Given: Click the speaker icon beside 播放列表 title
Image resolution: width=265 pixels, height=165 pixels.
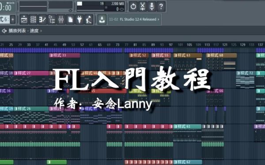Looking at the screenshot, I should click(4, 31).
